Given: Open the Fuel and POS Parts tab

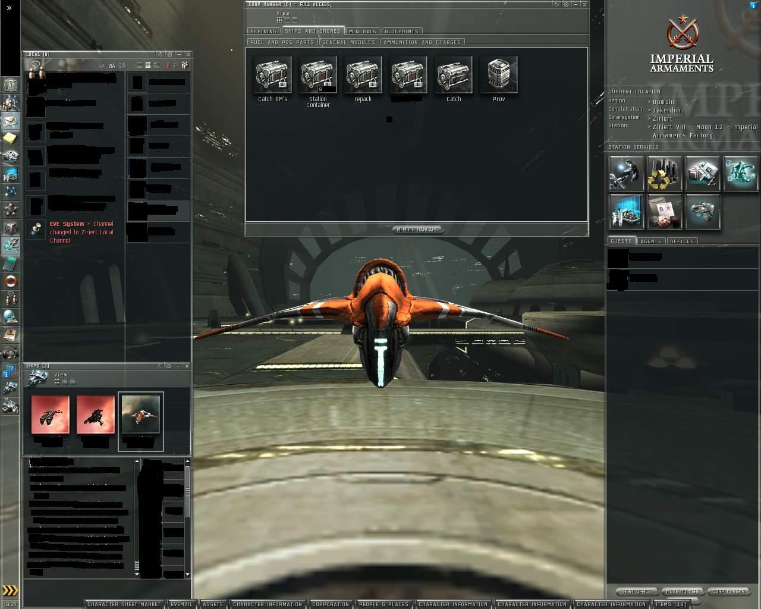Looking at the screenshot, I should pos(282,42).
